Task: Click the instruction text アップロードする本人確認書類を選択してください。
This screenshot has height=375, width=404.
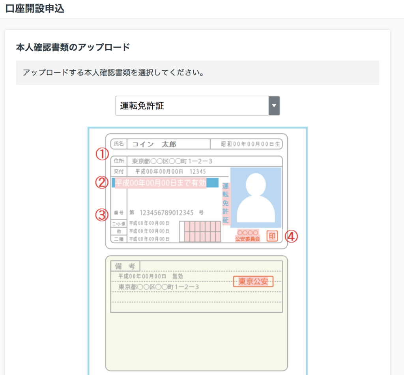Action: click(113, 73)
